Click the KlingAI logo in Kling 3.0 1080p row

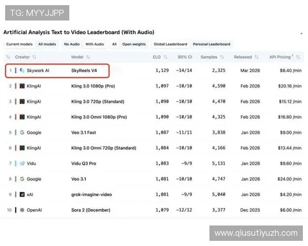pos(22,86)
